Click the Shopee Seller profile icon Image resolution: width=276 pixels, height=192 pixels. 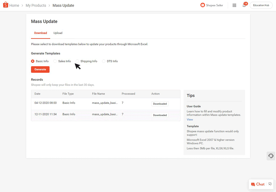[x=203, y=5]
